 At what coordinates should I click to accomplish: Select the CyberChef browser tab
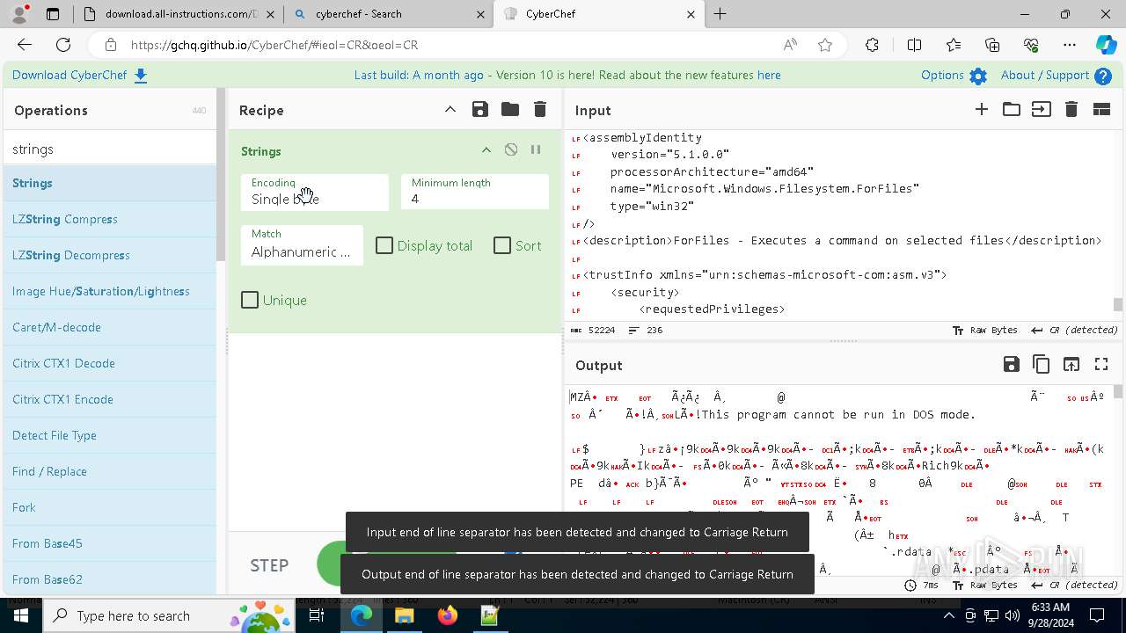coord(598,14)
